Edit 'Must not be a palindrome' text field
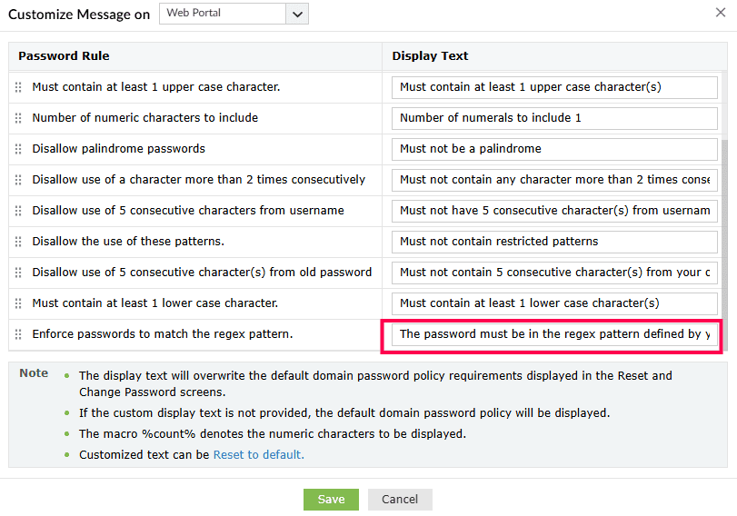737x516 pixels. 554,149
